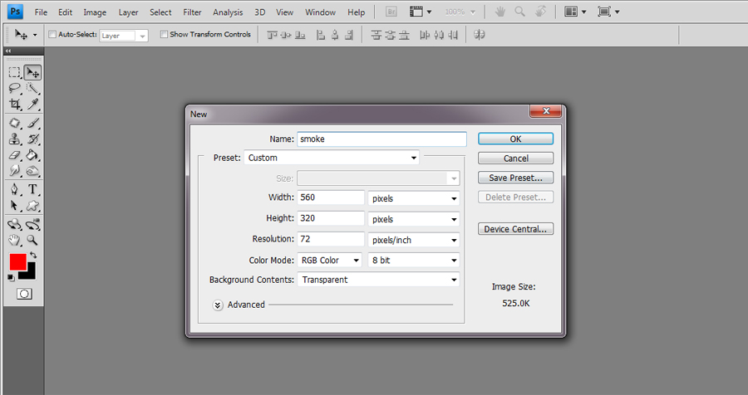Viewport: 748px width, 395px height.
Task: Click the red foreground color swatch
Action: click(18, 262)
